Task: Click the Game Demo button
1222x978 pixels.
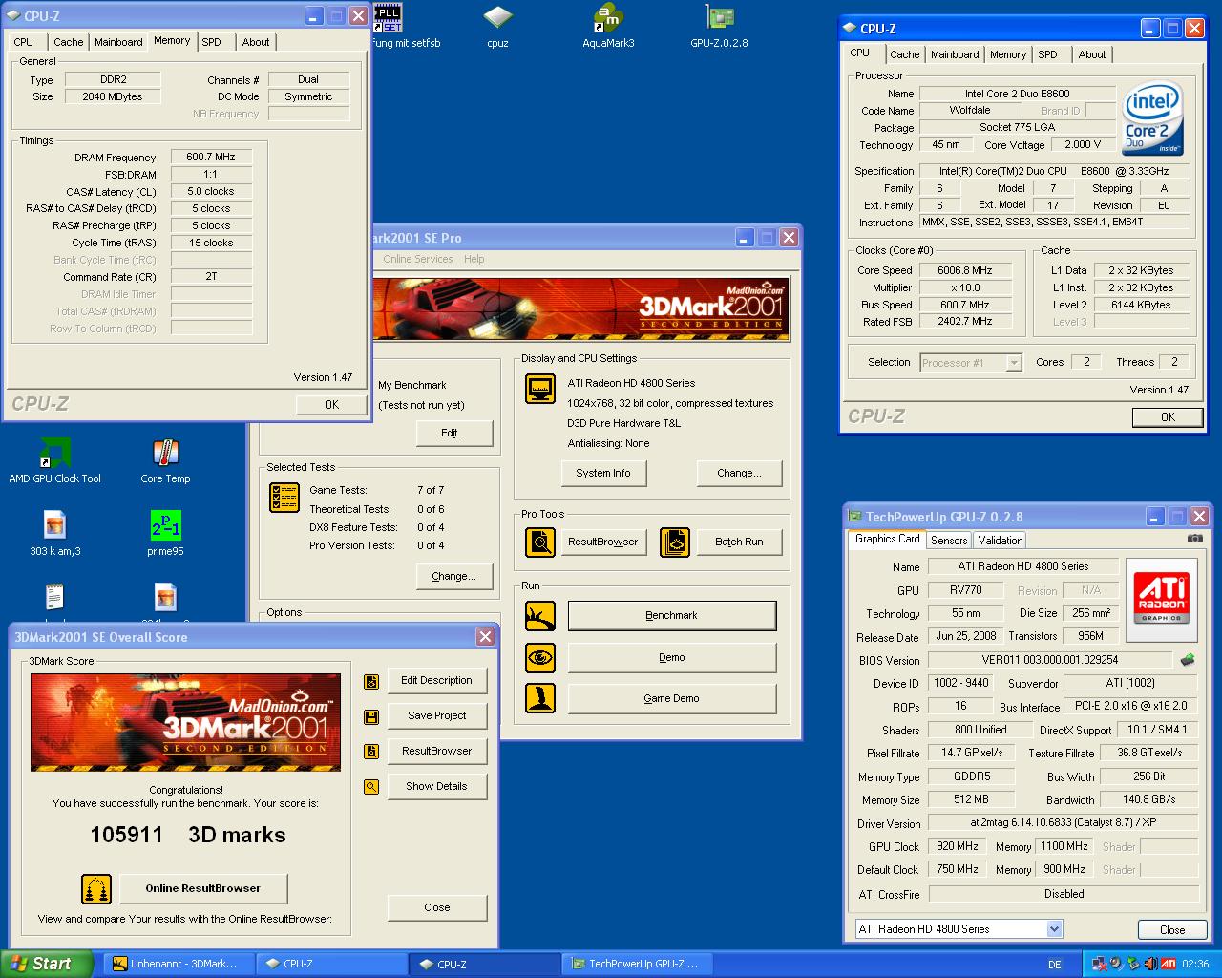Action: tap(672, 698)
